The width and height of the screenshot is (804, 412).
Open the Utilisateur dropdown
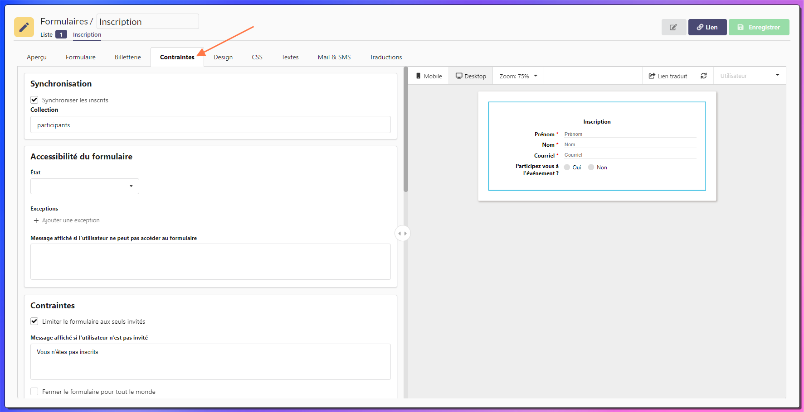point(749,76)
